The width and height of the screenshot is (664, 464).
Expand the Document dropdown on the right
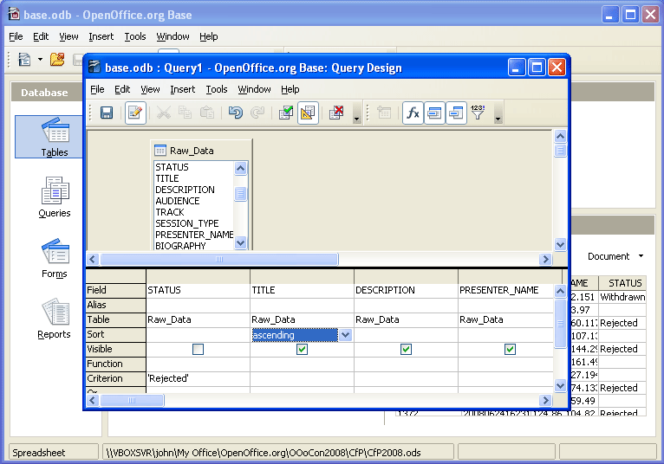(641, 256)
